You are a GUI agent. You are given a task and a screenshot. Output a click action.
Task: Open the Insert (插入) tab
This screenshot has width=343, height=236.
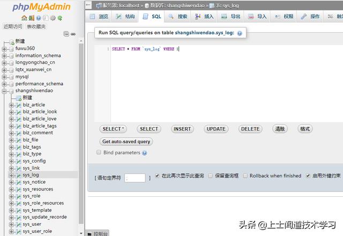pyautogui.click(x=204, y=17)
